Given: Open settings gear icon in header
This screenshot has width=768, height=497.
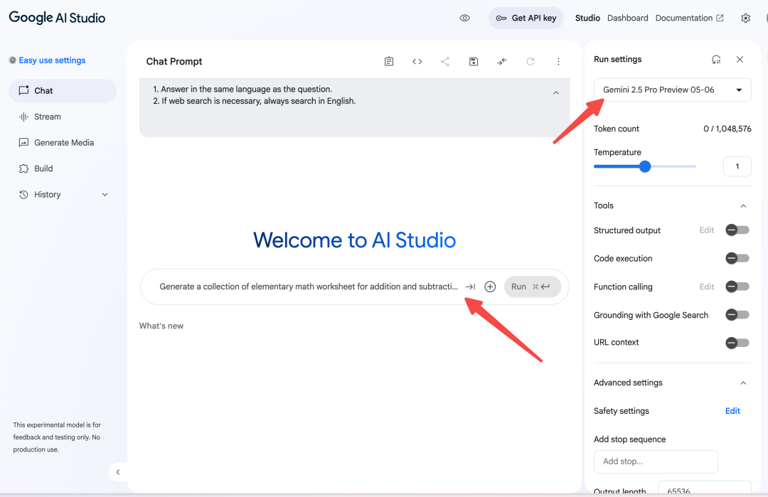Looking at the screenshot, I should click(745, 18).
